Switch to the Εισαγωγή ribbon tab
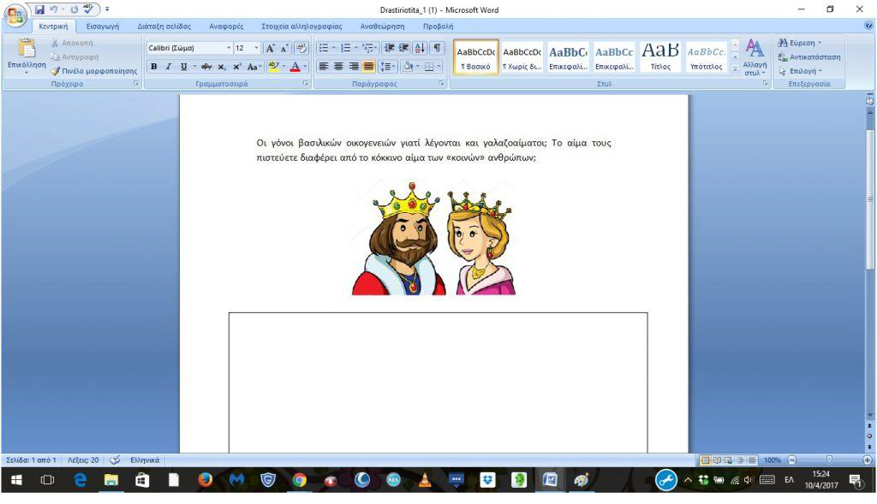Viewport: 877px width, 504px height. pyautogui.click(x=102, y=27)
